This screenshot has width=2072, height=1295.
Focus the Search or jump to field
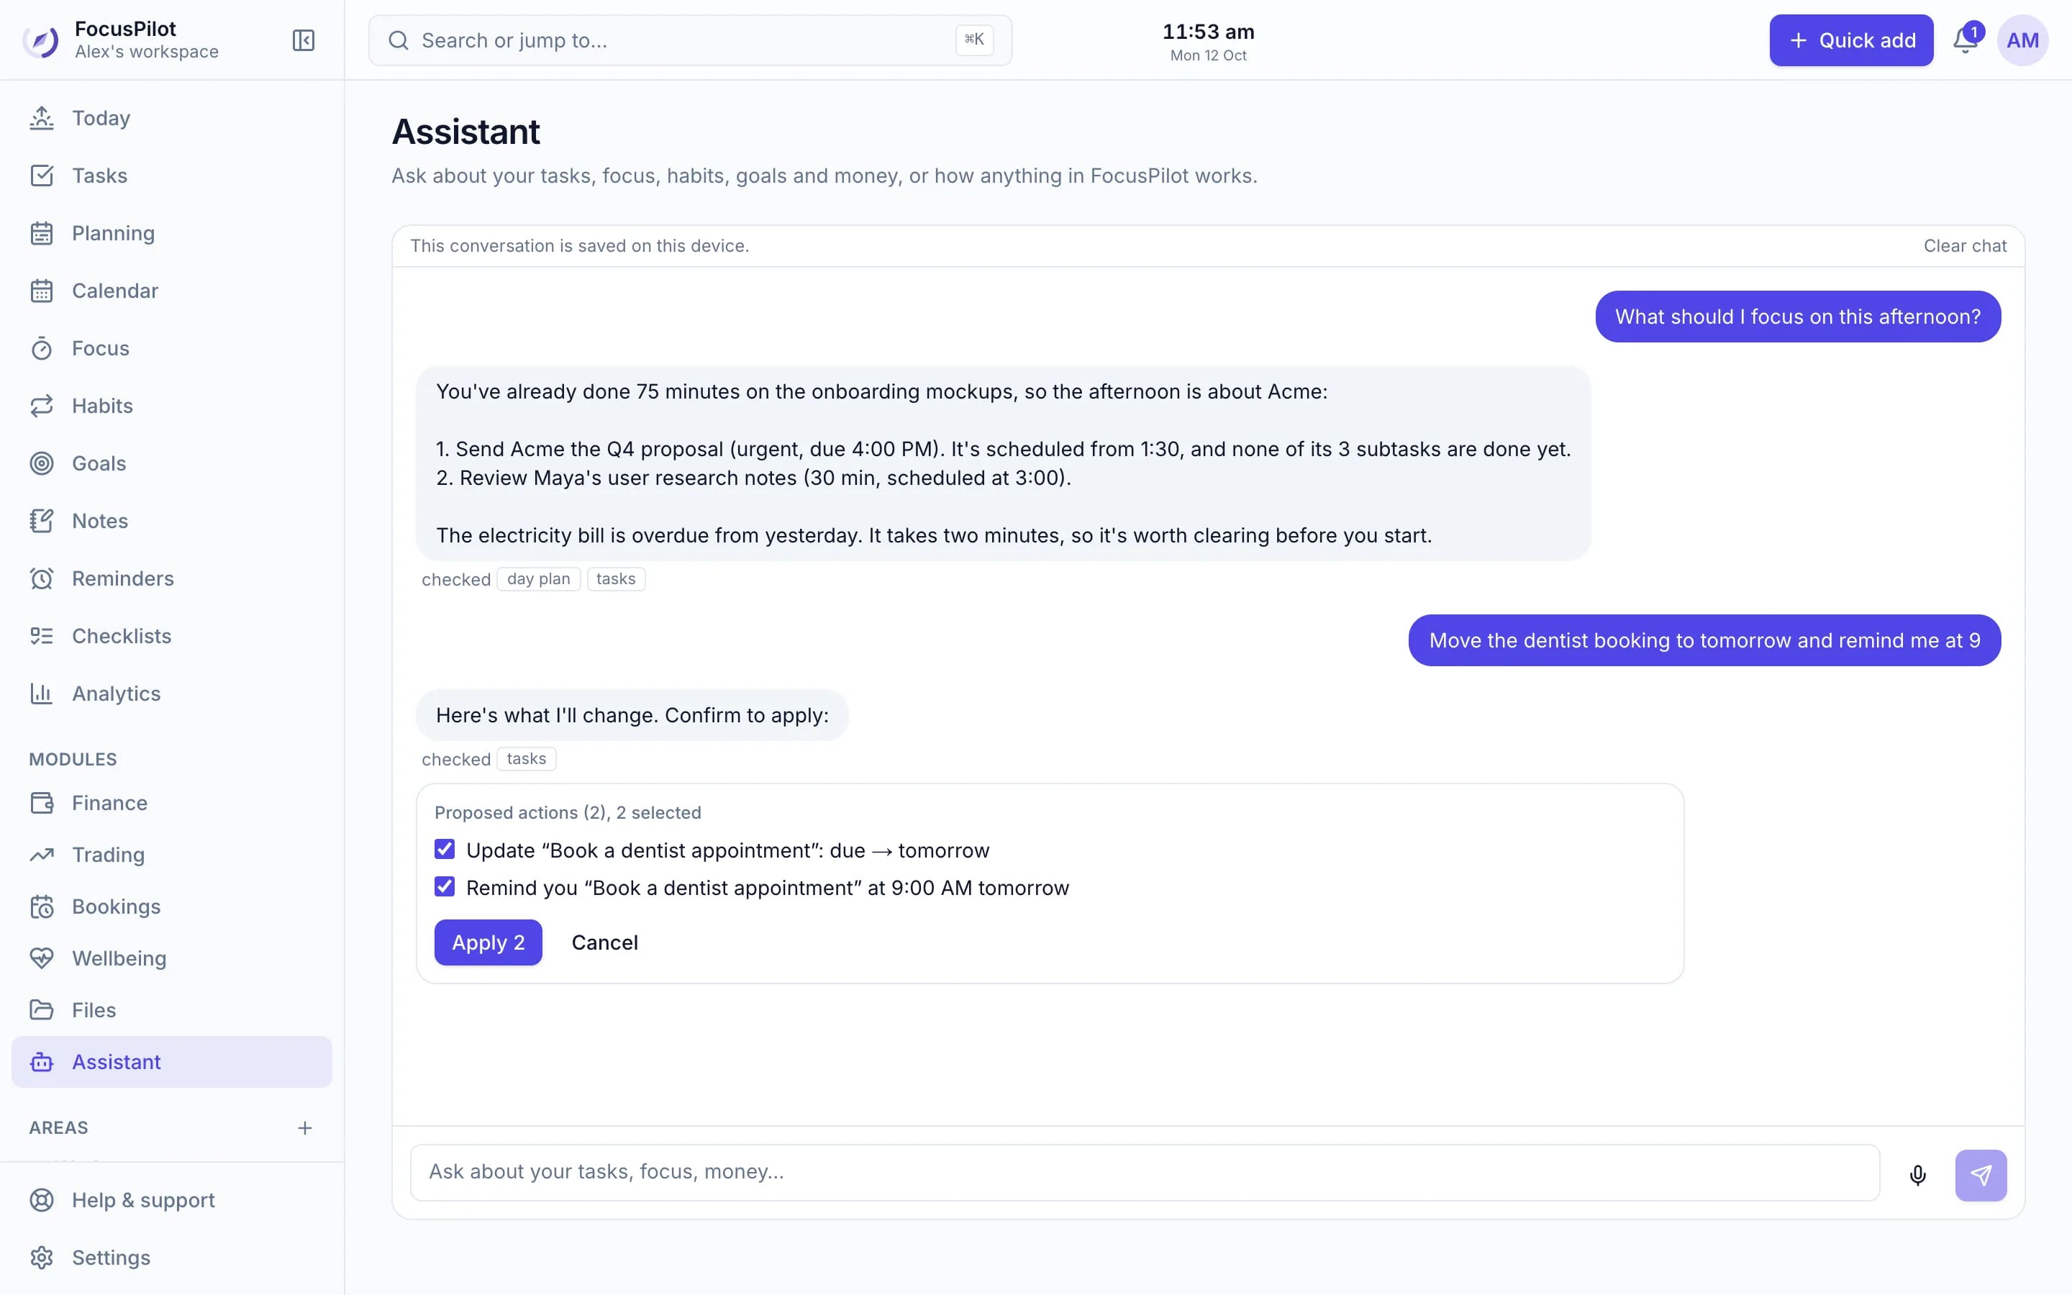tap(690, 40)
